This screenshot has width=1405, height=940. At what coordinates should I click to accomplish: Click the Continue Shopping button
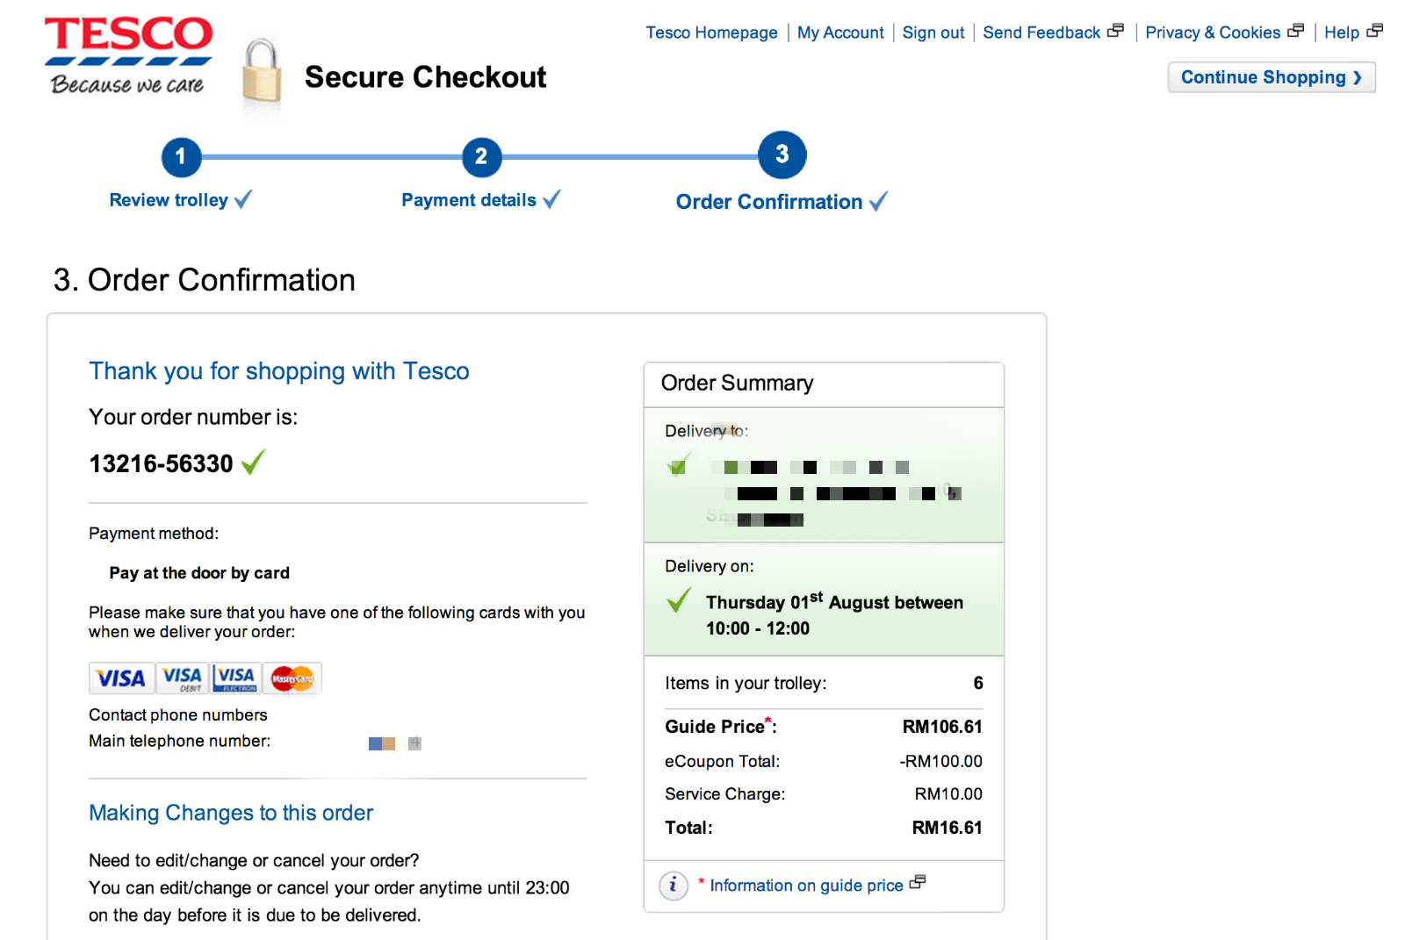pyautogui.click(x=1271, y=77)
